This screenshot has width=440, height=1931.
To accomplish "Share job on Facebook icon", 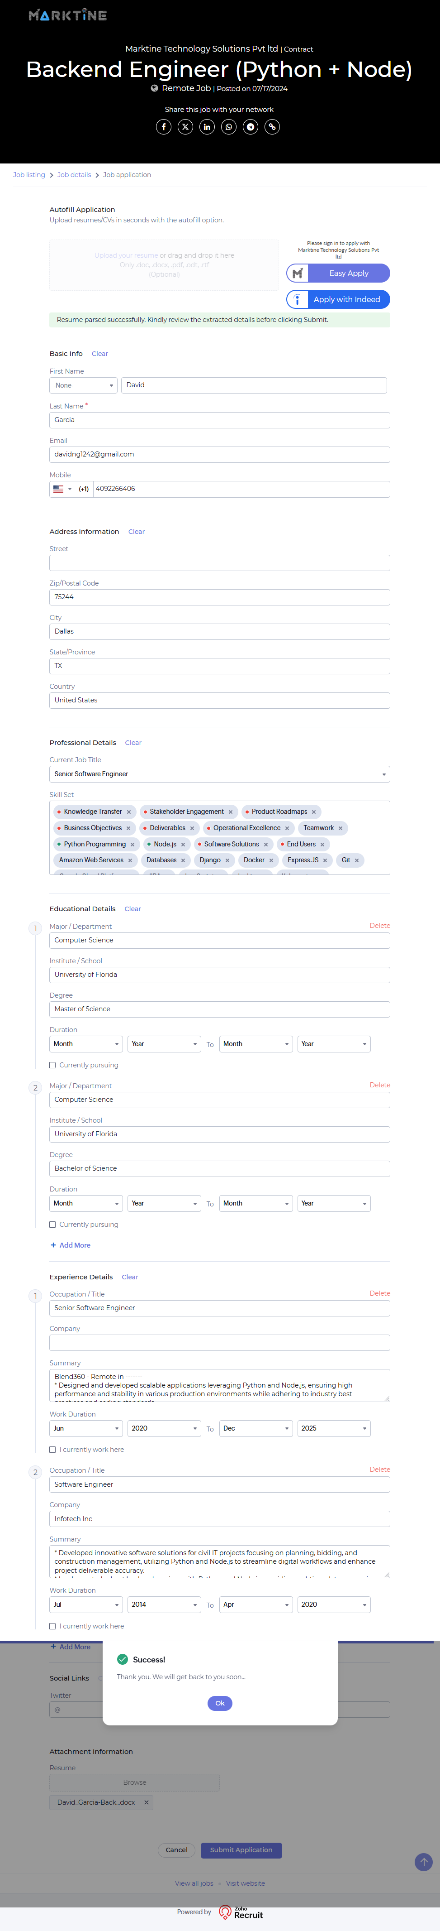I will (x=163, y=127).
